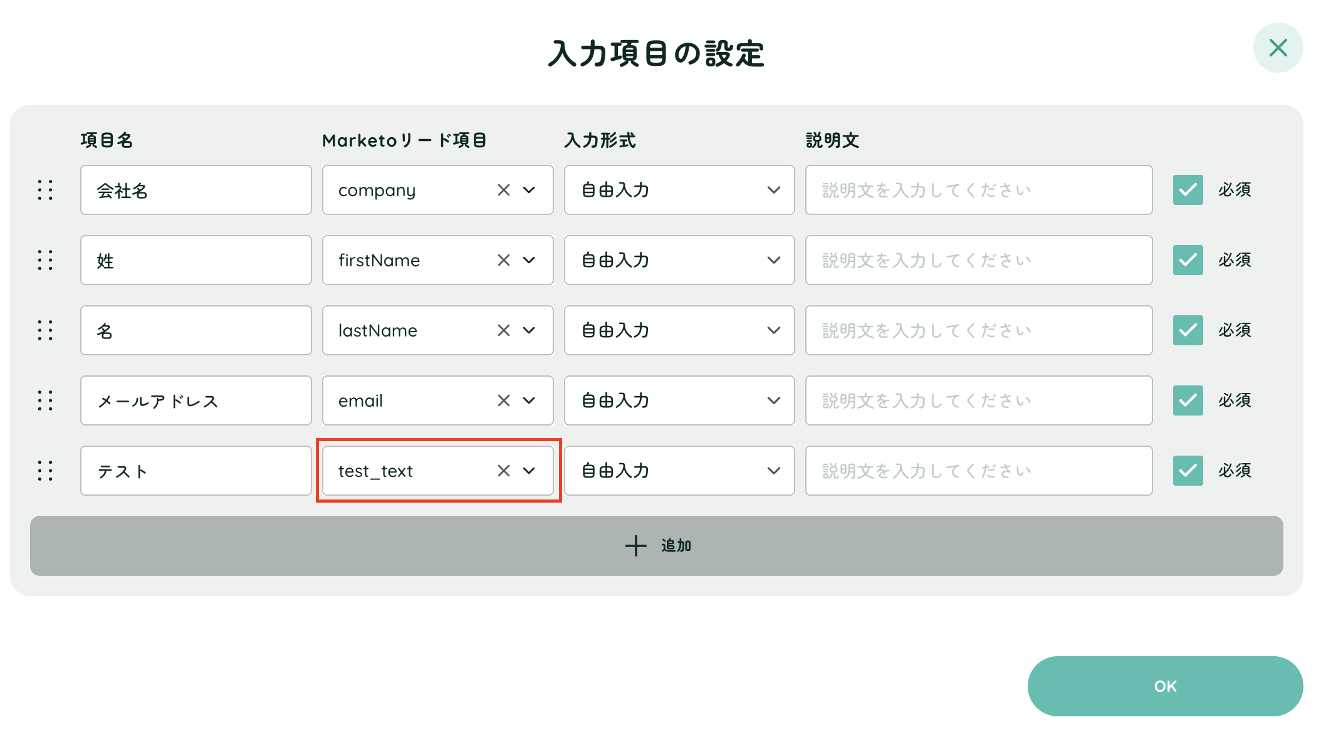Grab drag handle for 会社名 row
The image size is (1321, 732).
pos(45,190)
